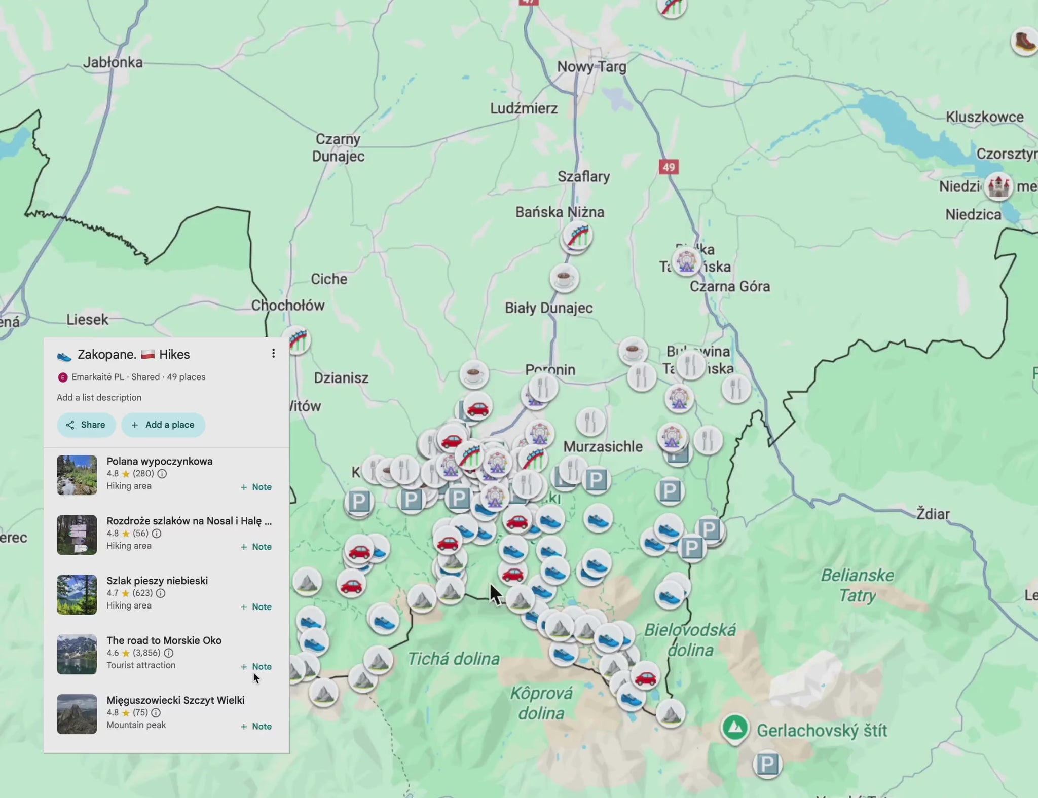The image size is (1038, 798).
Task: Click the ferris wheel pin at Białka Tatrzańska
Action: click(x=686, y=262)
